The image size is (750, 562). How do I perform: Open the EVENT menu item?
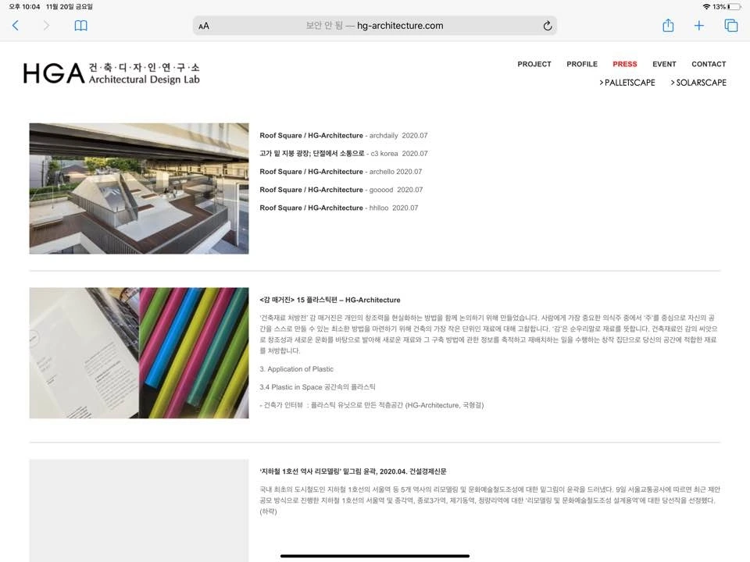tap(664, 64)
